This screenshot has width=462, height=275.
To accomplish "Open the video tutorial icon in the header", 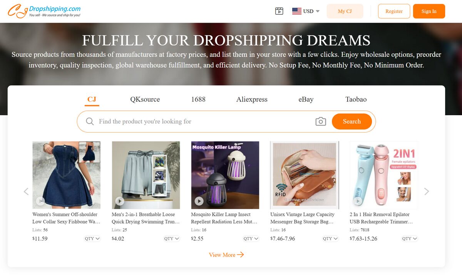I will click(x=279, y=11).
